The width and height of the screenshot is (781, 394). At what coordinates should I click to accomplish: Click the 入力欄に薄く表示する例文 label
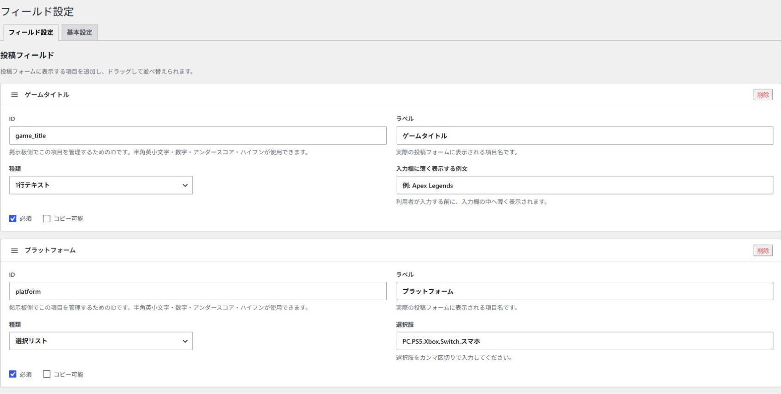pyautogui.click(x=432, y=169)
